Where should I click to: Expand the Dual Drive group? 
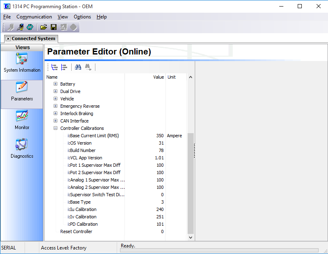[55, 91]
